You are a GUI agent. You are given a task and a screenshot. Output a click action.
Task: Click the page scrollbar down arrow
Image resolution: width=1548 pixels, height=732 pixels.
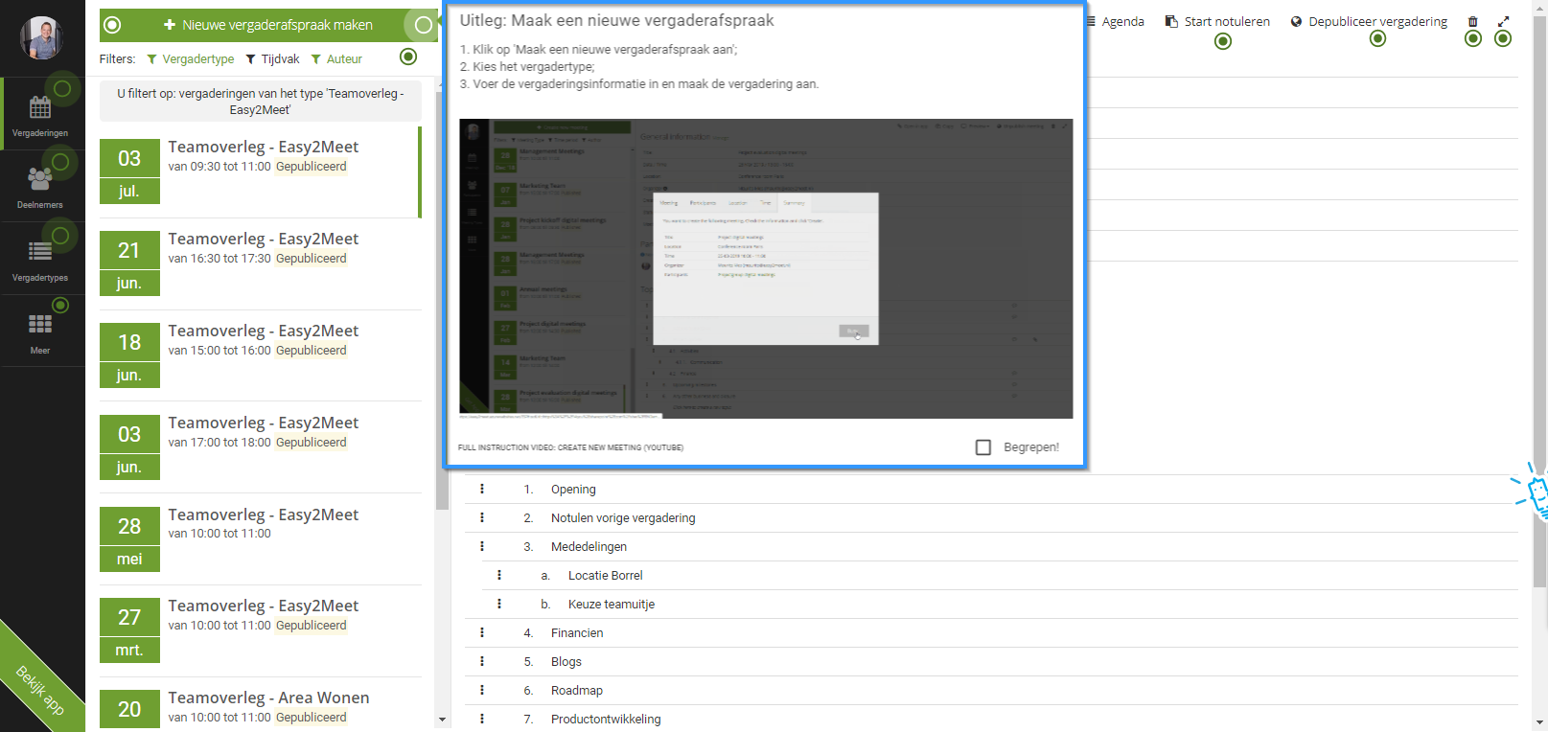point(1540,723)
